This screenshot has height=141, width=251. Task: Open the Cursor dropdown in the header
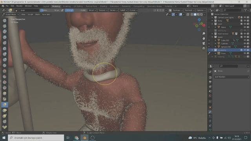tap(133, 10)
